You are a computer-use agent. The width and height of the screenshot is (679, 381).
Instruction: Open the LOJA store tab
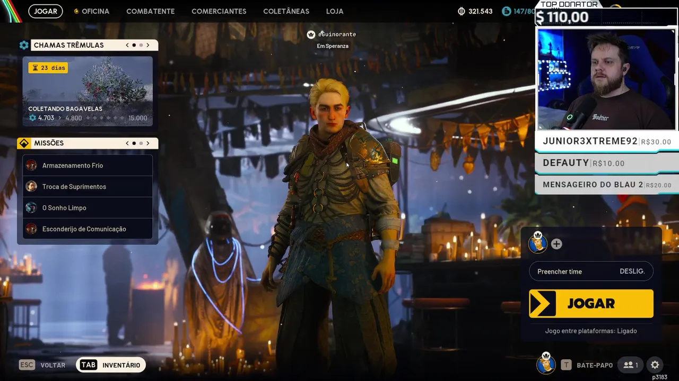tap(335, 11)
